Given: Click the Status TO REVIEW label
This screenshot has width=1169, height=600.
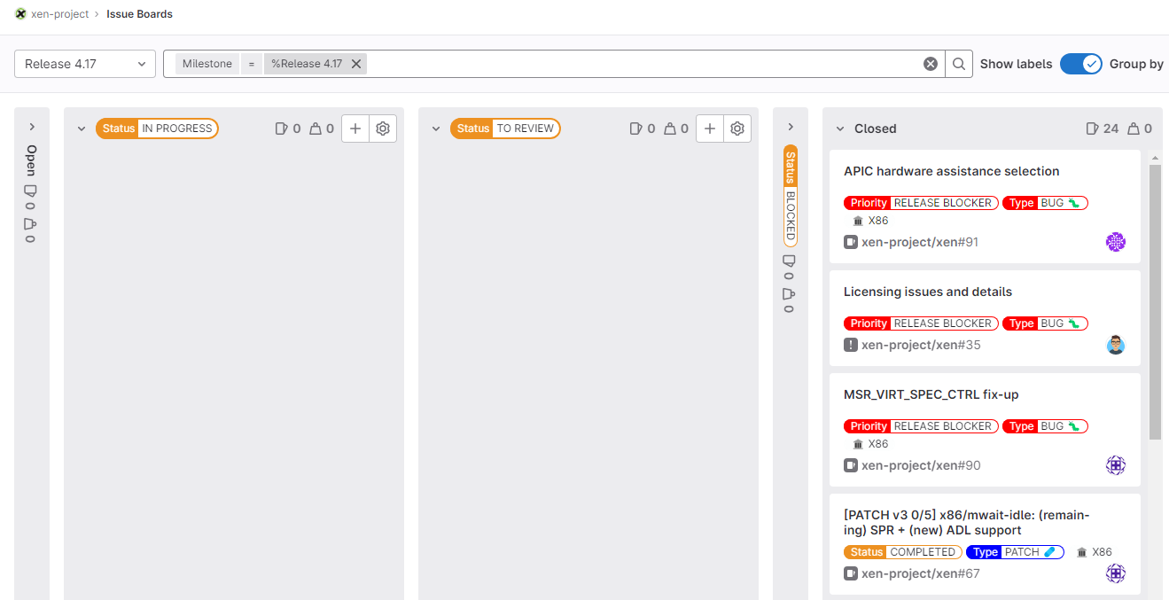Looking at the screenshot, I should (505, 129).
